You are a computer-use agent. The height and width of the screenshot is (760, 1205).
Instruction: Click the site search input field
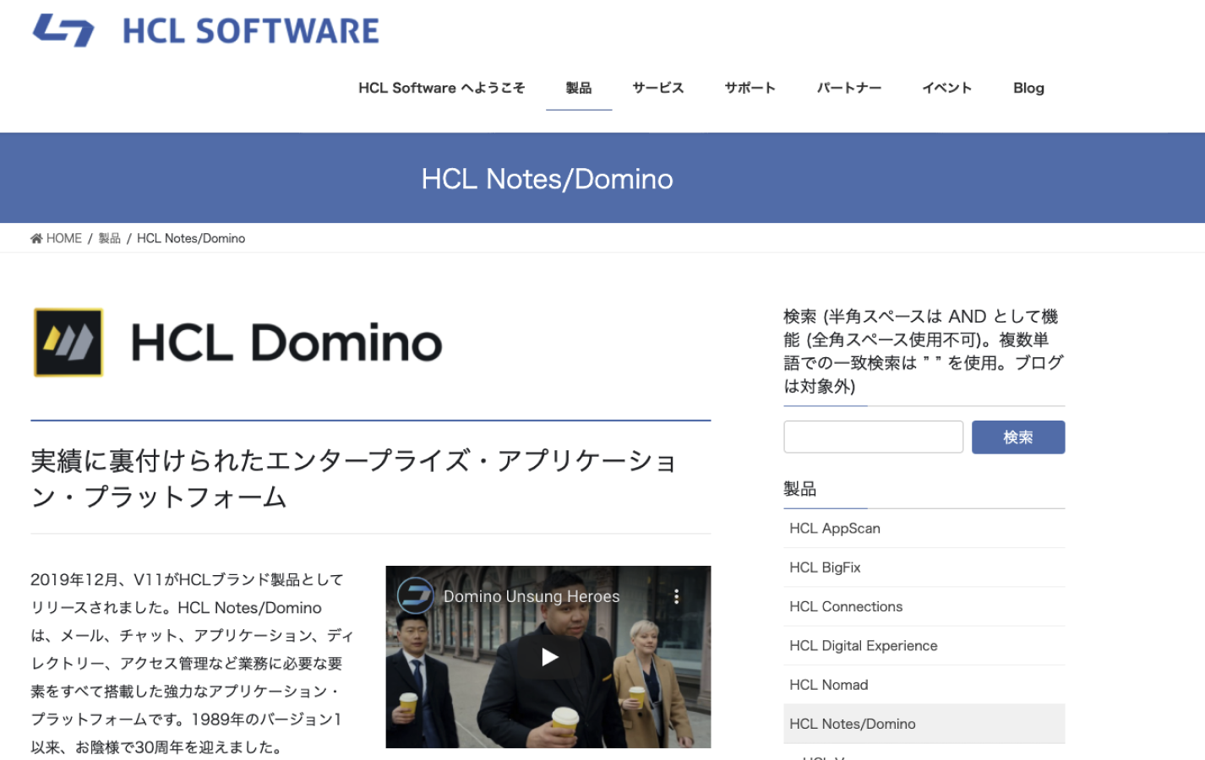873,437
